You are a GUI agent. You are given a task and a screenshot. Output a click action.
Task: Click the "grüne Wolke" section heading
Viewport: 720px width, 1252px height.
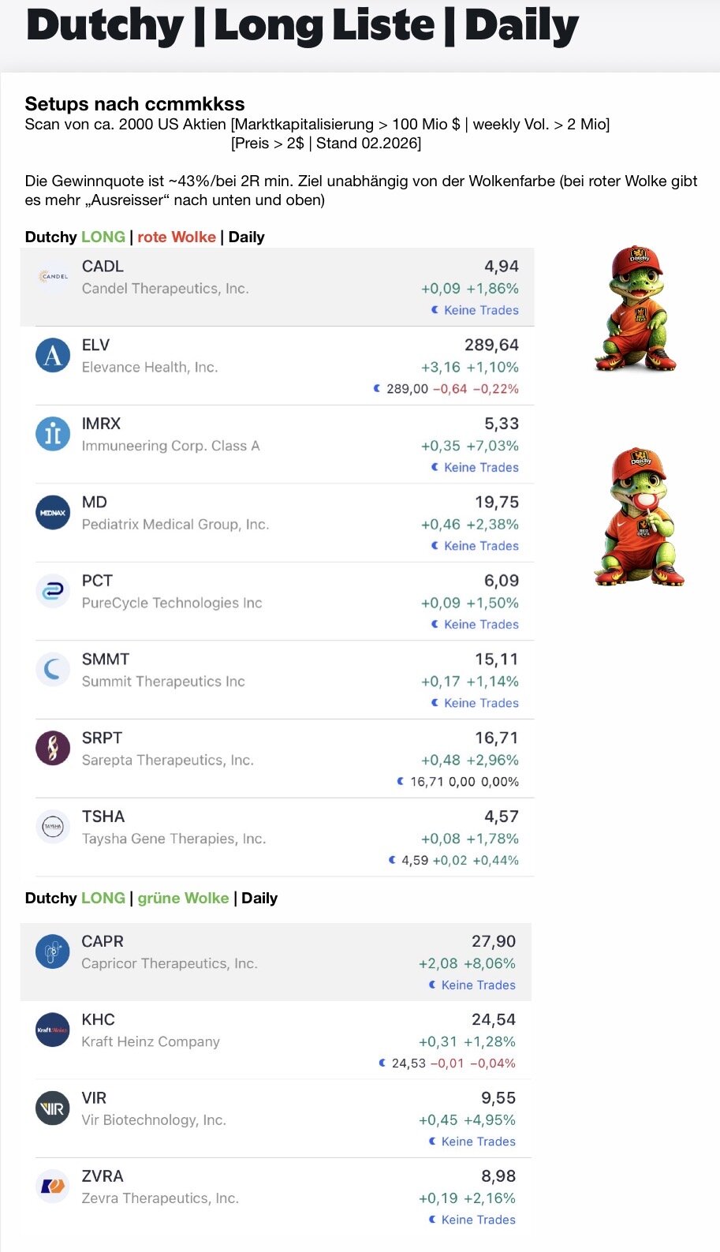(x=183, y=898)
